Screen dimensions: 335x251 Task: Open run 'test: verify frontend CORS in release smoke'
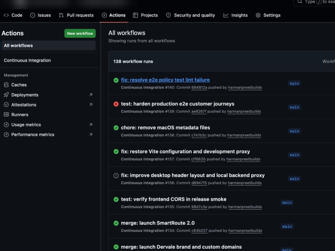pyautogui.click(x=174, y=199)
